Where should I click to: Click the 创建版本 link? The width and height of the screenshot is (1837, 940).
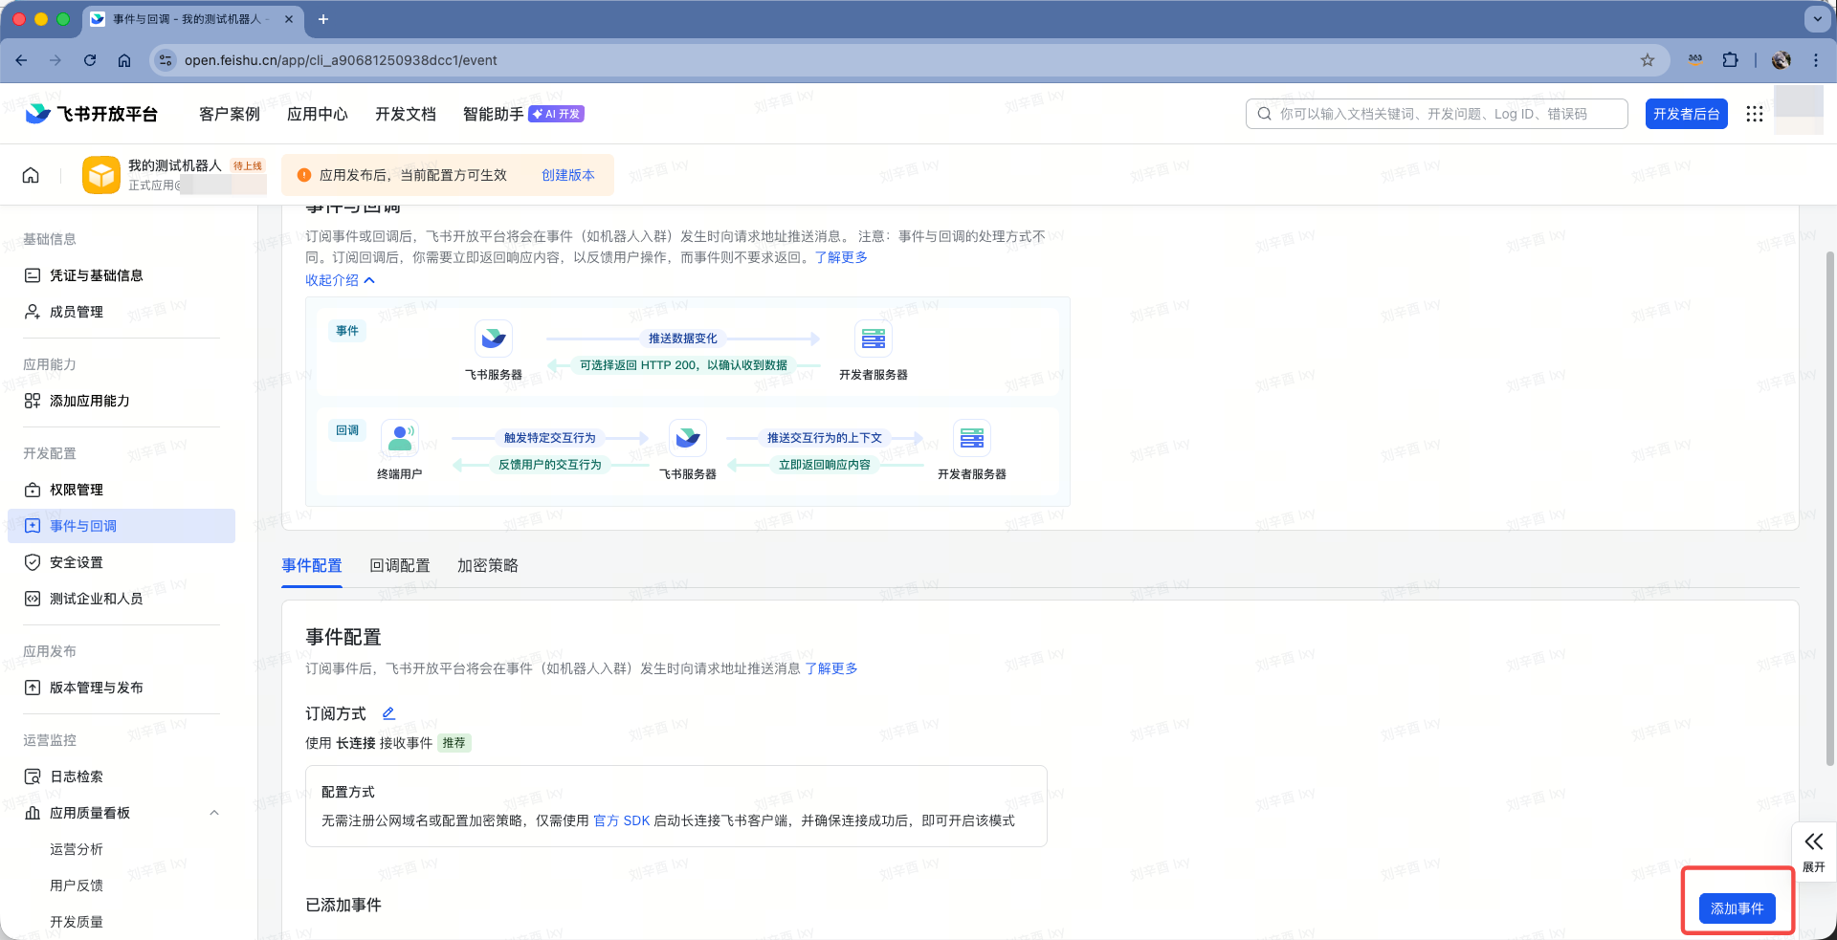click(x=567, y=175)
